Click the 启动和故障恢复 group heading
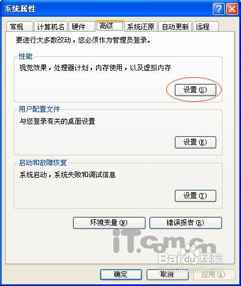The image size is (241, 286). click(x=43, y=163)
